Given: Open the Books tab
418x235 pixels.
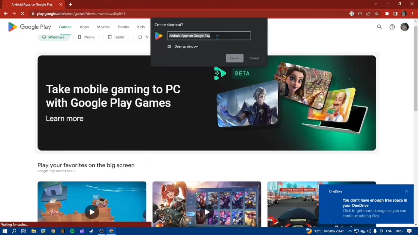Looking at the screenshot, I should point(123,27).
